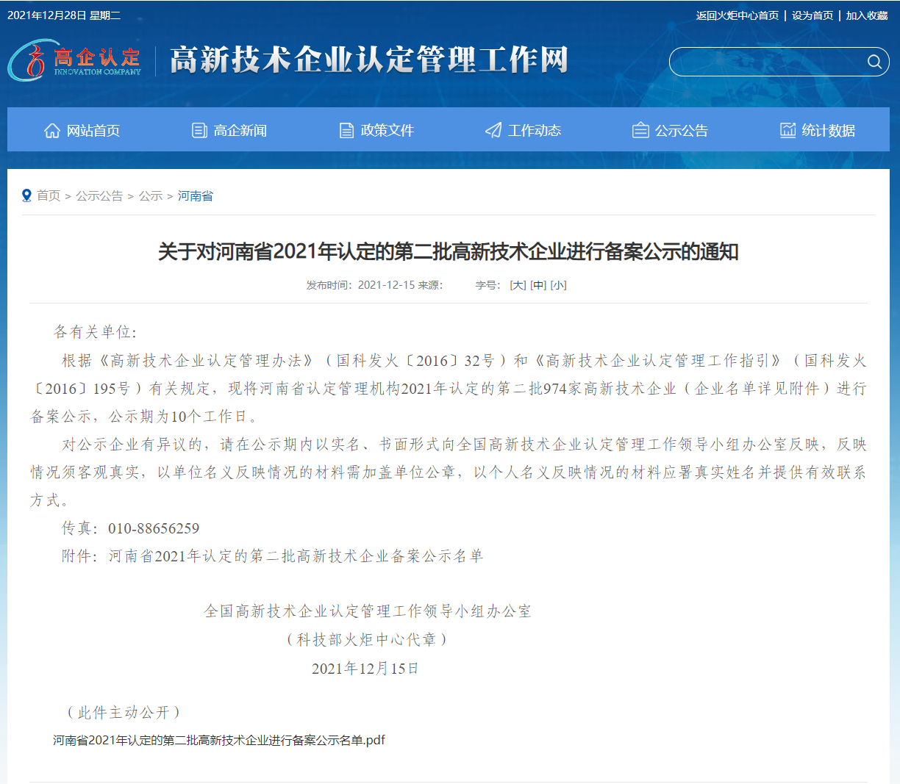Go to 公示公告 in the breadcrumb

(x=99, y=195)
